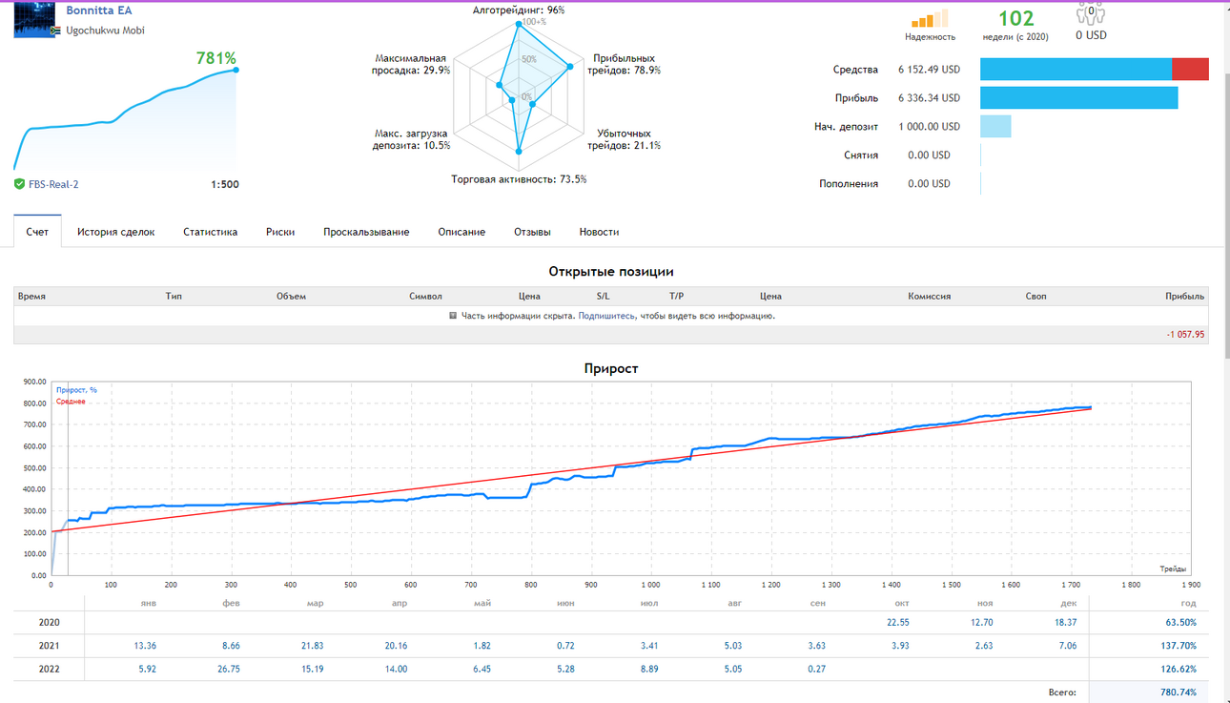Click the country flag next to Ugochukwu Mobi
This screenshot has height=703, width=1230.
pyautogui.click(x=55, y=31)
